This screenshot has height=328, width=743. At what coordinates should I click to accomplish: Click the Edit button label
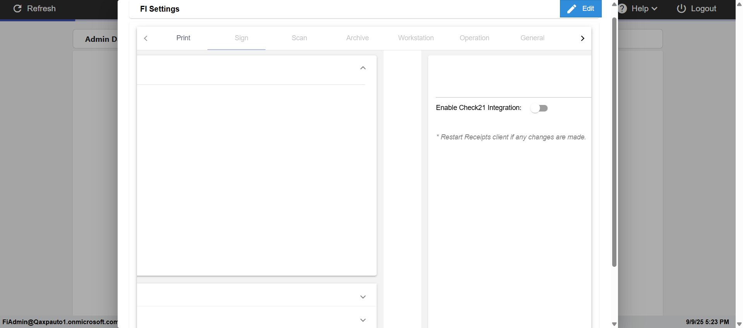pos(588,9)
